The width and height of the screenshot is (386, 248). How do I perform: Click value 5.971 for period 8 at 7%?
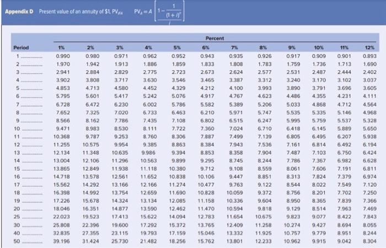click(x=236, y=113)
